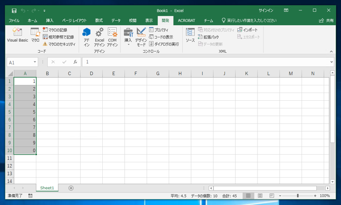Click 合計: 45 in status bar
This screenshot has height=205, width=341.
coord(229,196)
